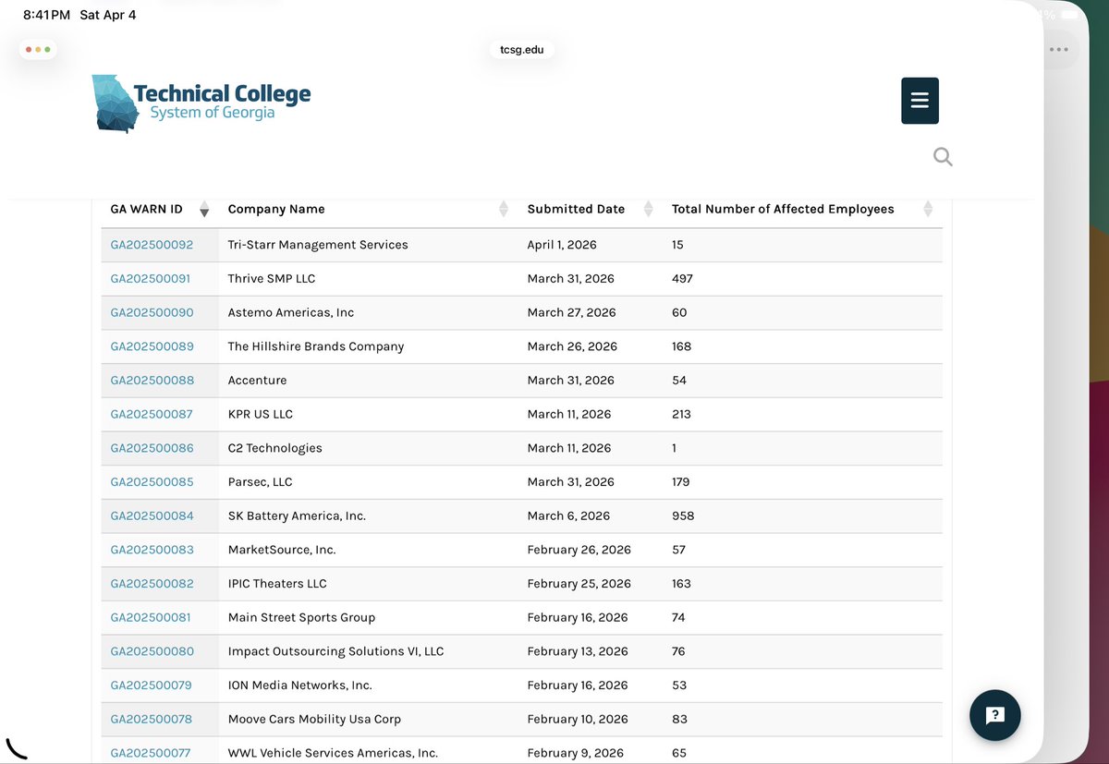Open WARN notice GA202500077
This screenshot has width=1109, height=764.
pyautogui.click(x=151, y=753)
